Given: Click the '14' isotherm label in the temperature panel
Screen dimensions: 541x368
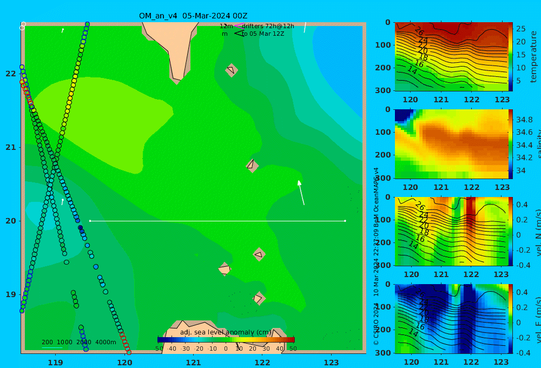Looking at the screenshot, I should pos(412,70).
